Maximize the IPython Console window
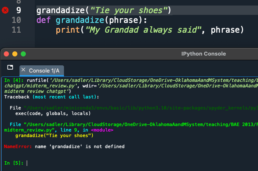Screen dimensions: 258x171 [23, 54]
